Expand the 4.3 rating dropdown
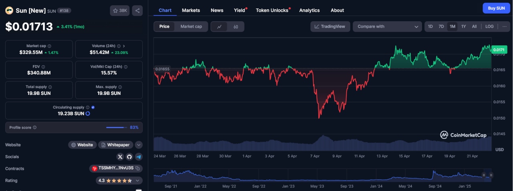This screenshot has height=191, width=513. 138,181
